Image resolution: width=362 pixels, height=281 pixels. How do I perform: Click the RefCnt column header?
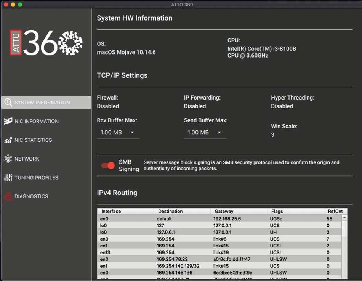335,211
